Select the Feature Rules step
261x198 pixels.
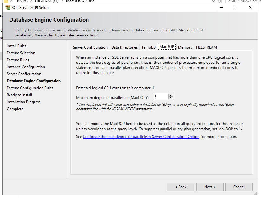click(x=18, y=60)
